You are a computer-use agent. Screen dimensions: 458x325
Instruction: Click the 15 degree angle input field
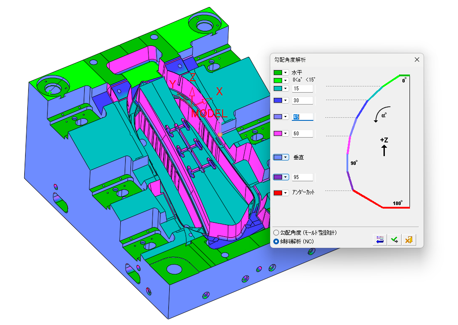[x=302, y=88]
